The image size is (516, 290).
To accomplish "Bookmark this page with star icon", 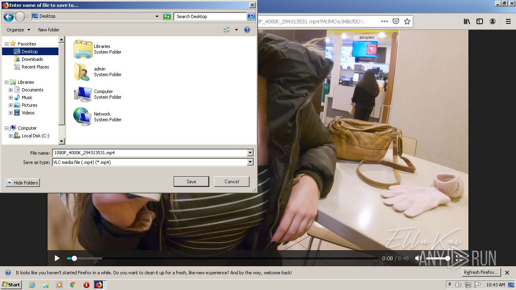I will (407, 21).
